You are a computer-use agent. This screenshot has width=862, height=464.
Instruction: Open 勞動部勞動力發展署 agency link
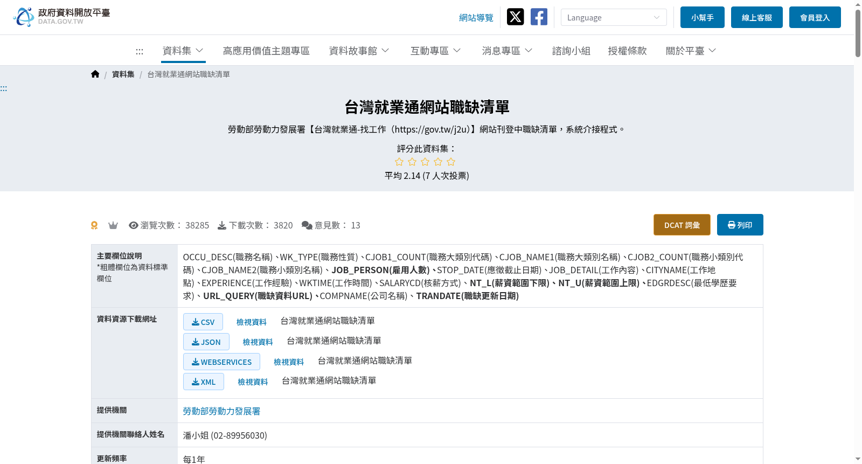tap(221, 411)
